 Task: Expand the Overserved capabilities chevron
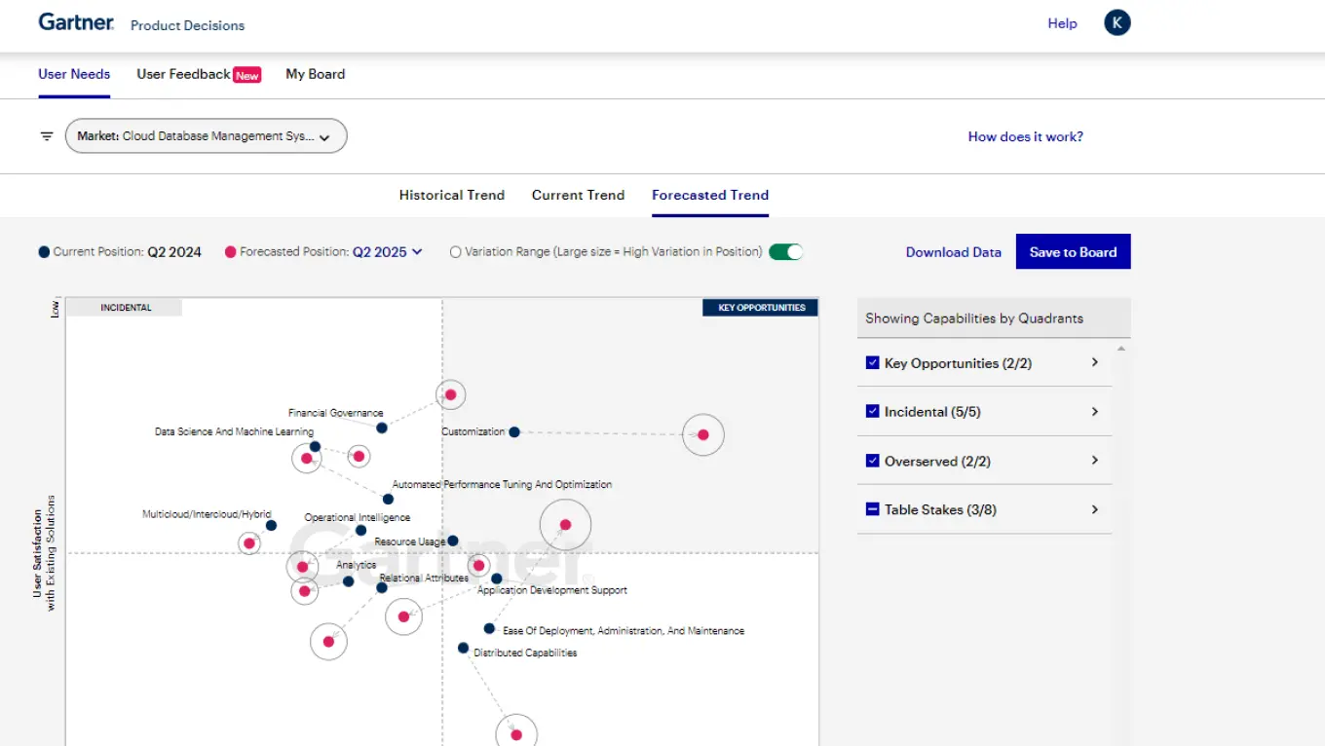(1095, 461)
